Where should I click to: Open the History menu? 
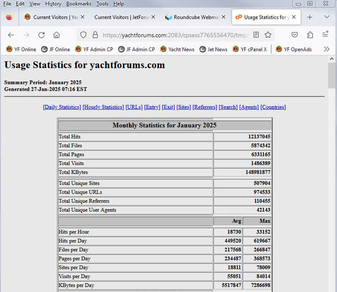coord(53,4)
